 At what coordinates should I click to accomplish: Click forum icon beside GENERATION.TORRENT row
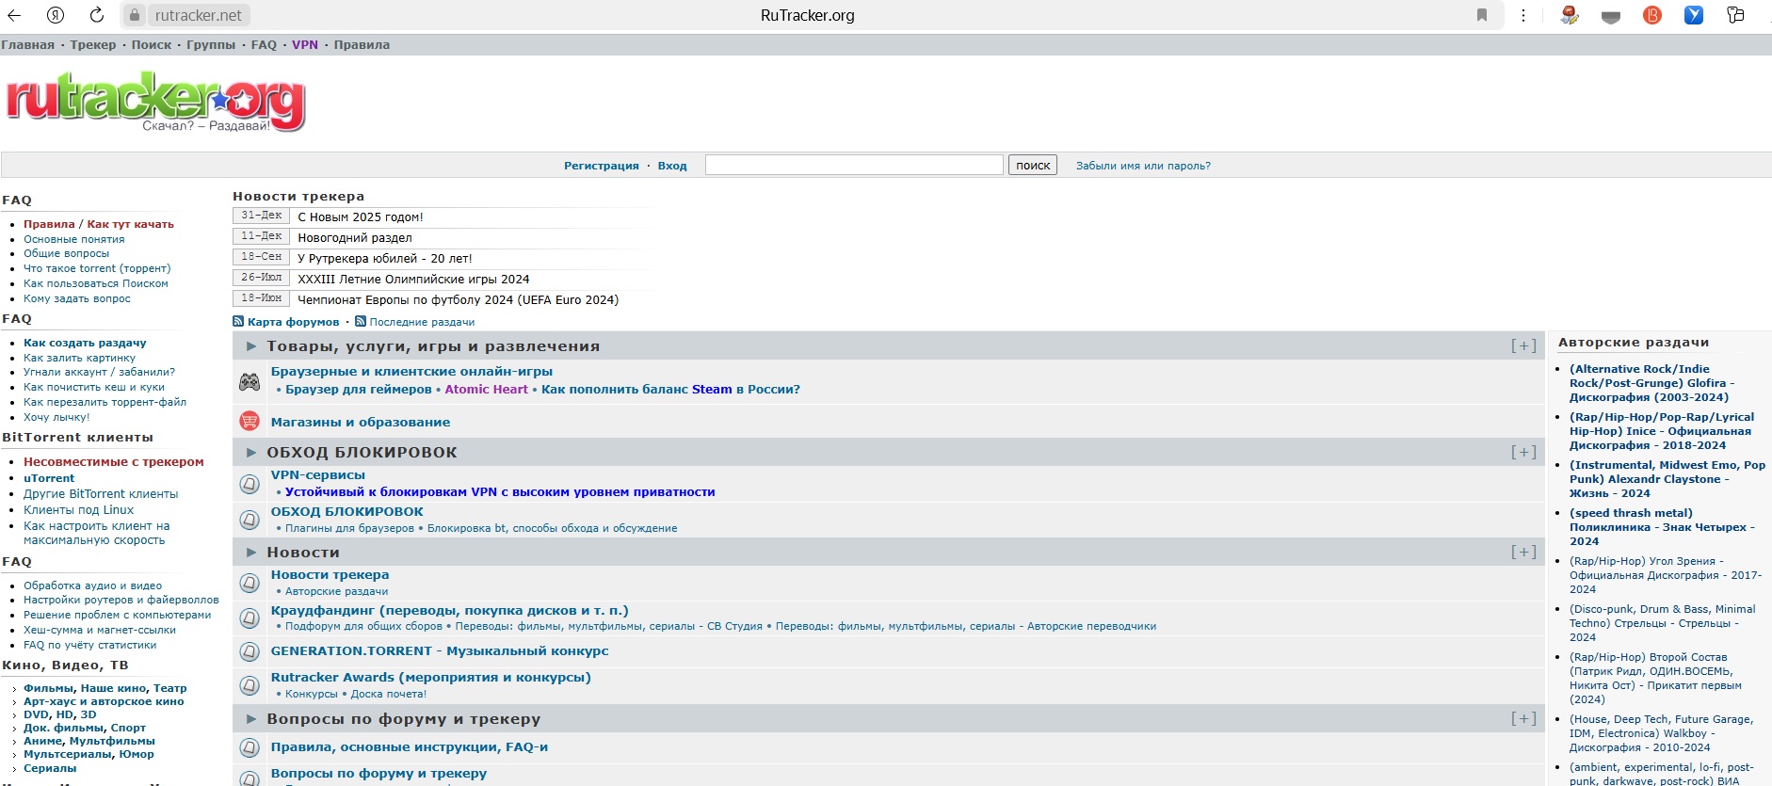(250, 651)
